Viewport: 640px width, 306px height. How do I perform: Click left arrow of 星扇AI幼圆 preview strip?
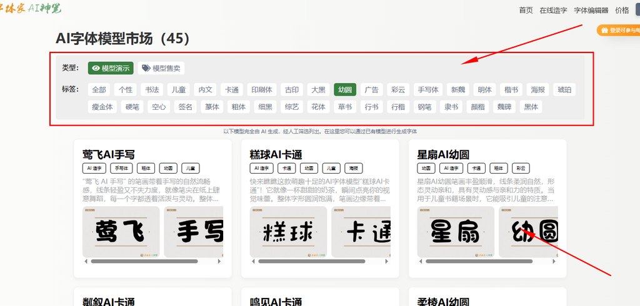pos(421,262)
